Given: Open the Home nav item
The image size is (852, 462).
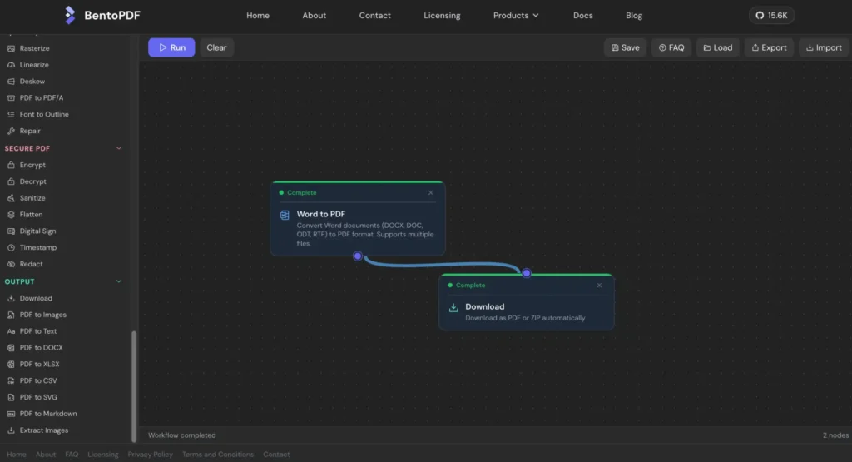Looking at the screenshot, I should click(x=258, y=16).
